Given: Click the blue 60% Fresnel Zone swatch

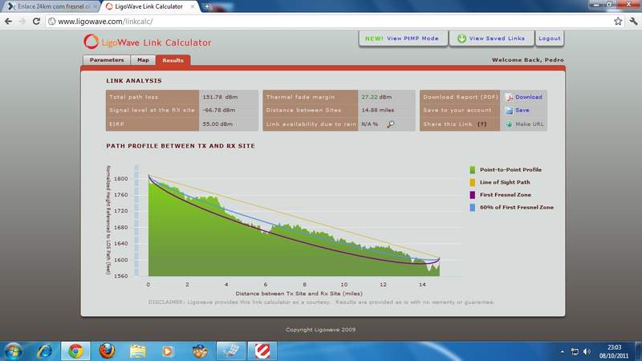Looking at the screenshot, I should coord(472,208).
